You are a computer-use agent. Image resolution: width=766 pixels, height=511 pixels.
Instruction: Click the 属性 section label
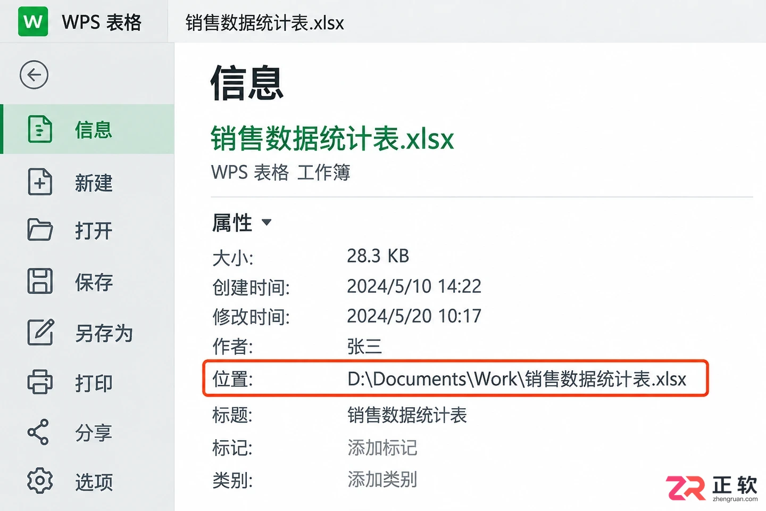232,222
